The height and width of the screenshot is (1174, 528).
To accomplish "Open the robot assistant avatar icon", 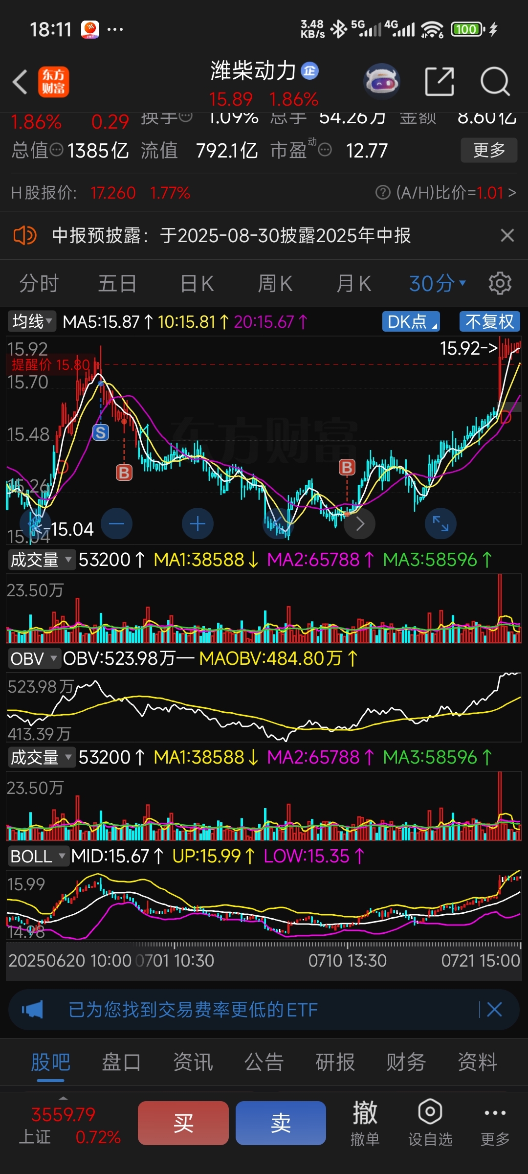I will 382,82.
